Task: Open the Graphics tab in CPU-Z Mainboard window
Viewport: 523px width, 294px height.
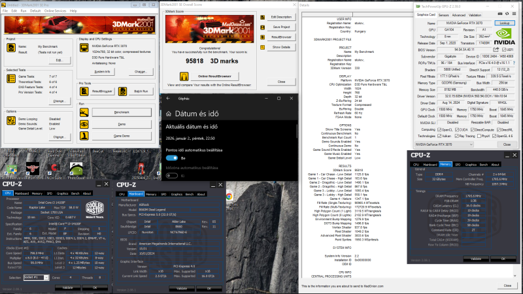Action: [177, 194]
